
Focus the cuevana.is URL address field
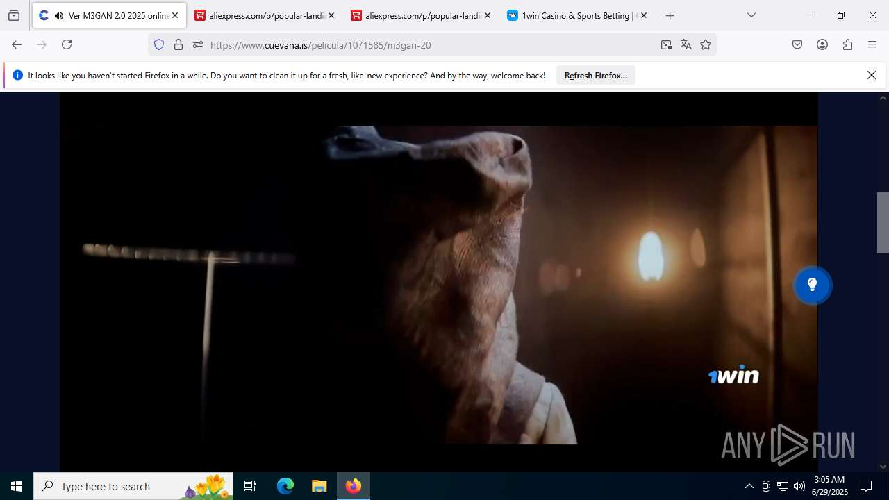pos(431,44)
